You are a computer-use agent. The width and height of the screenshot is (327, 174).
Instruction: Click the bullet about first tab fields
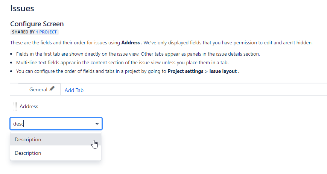[138, 54]
